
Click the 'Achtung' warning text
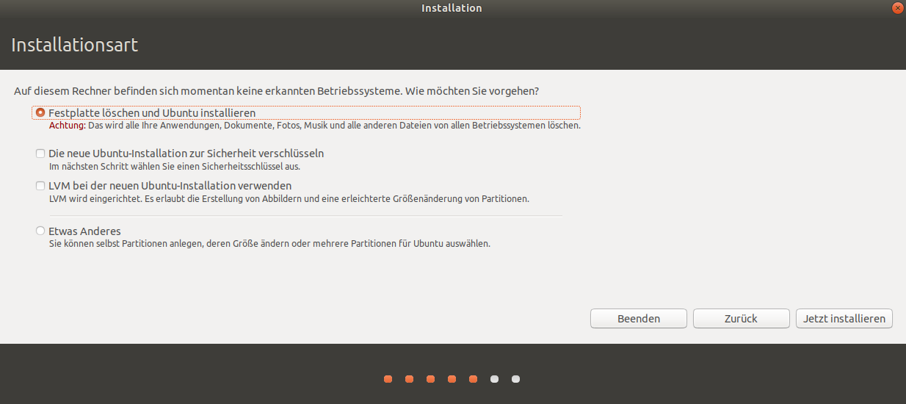click(x=67, y=126)
